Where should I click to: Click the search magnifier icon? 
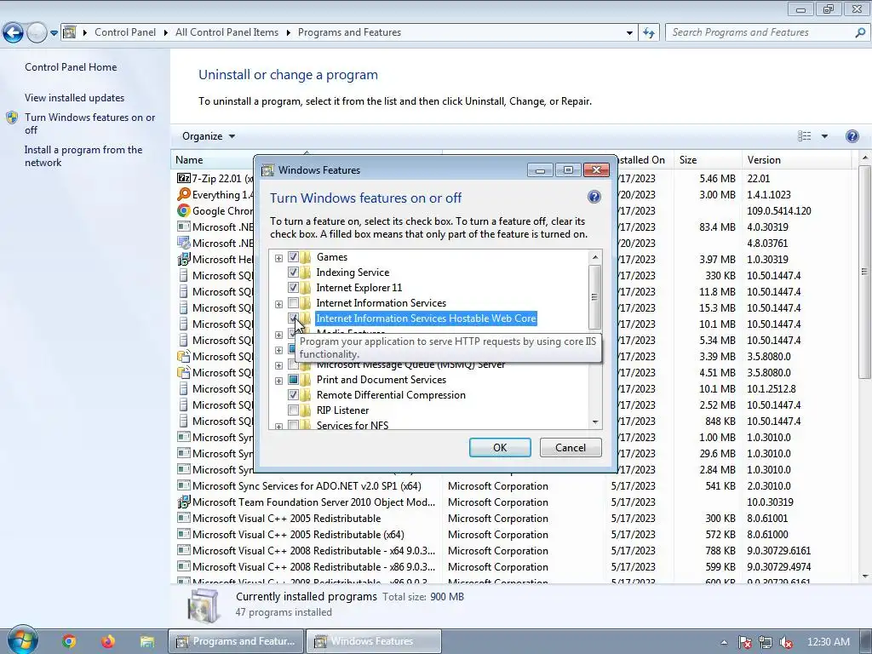point(860,33)
